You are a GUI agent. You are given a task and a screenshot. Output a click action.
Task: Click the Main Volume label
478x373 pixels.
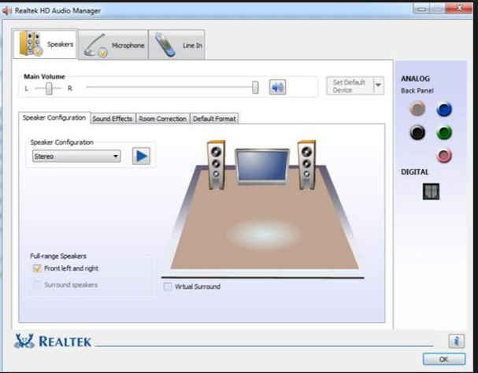44,76
